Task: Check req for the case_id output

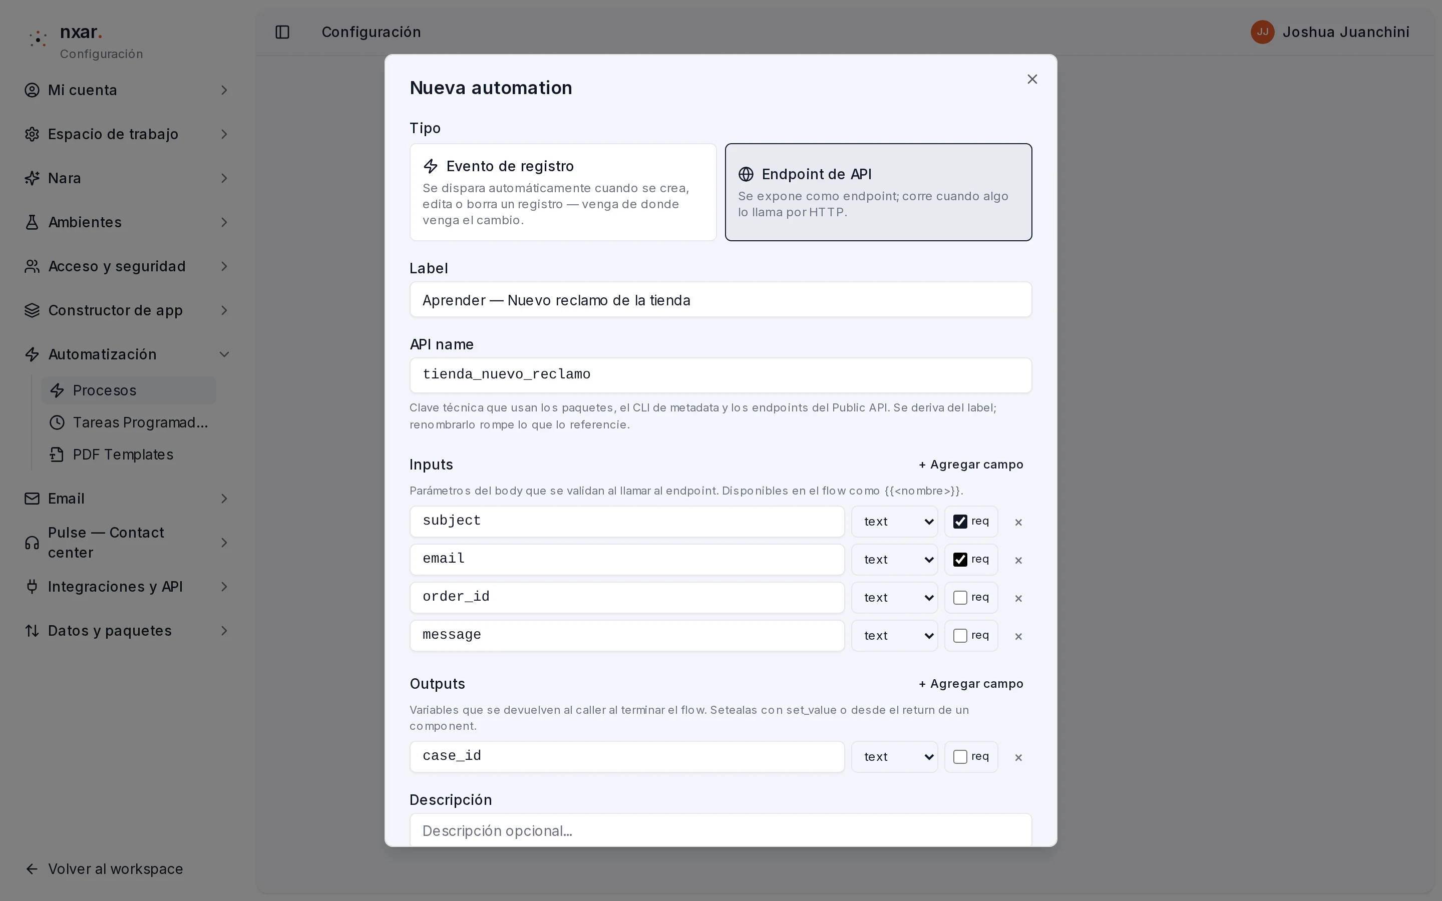Action: (x=960, y=757)
